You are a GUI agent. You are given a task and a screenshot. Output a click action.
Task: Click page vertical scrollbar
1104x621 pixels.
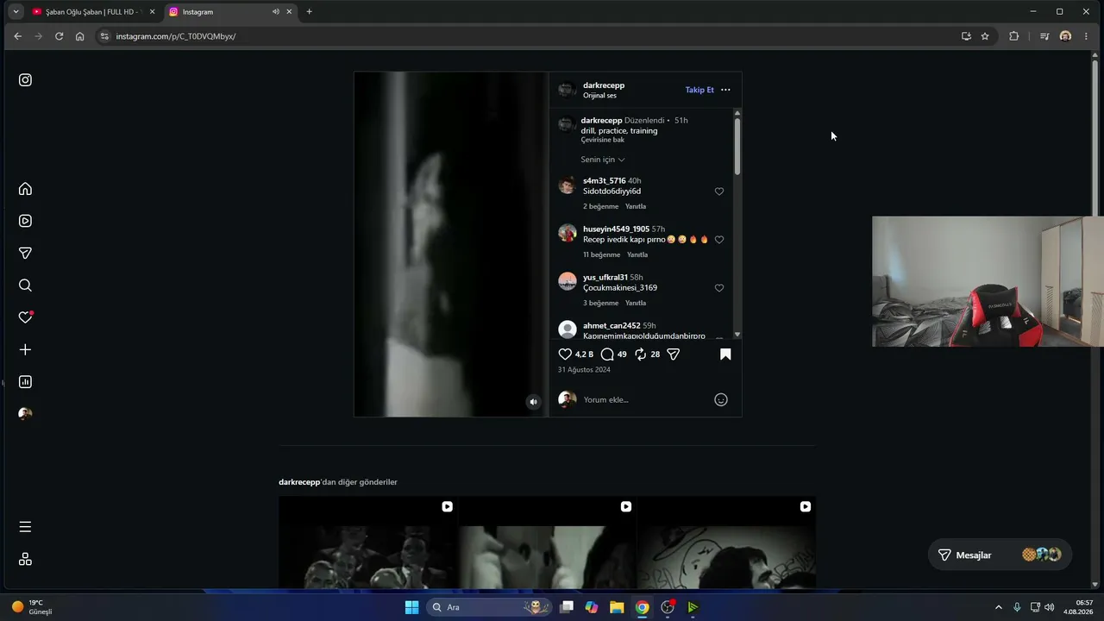[x=1095, y=138]
